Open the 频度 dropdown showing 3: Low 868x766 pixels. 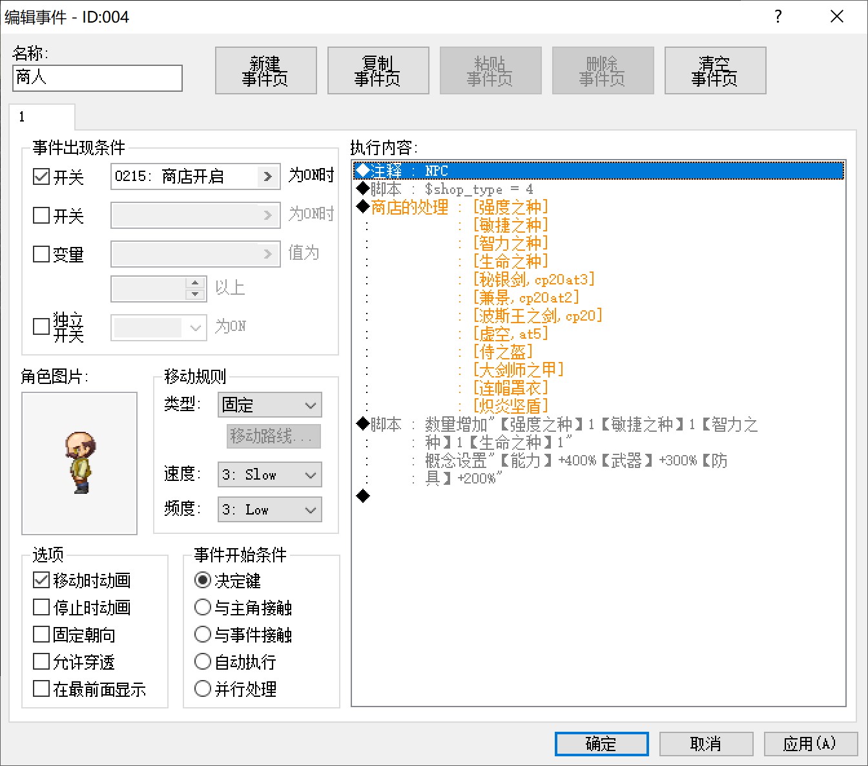click(269, 509)
